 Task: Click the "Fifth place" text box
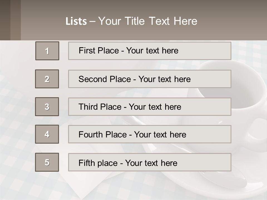pos(150,162)
